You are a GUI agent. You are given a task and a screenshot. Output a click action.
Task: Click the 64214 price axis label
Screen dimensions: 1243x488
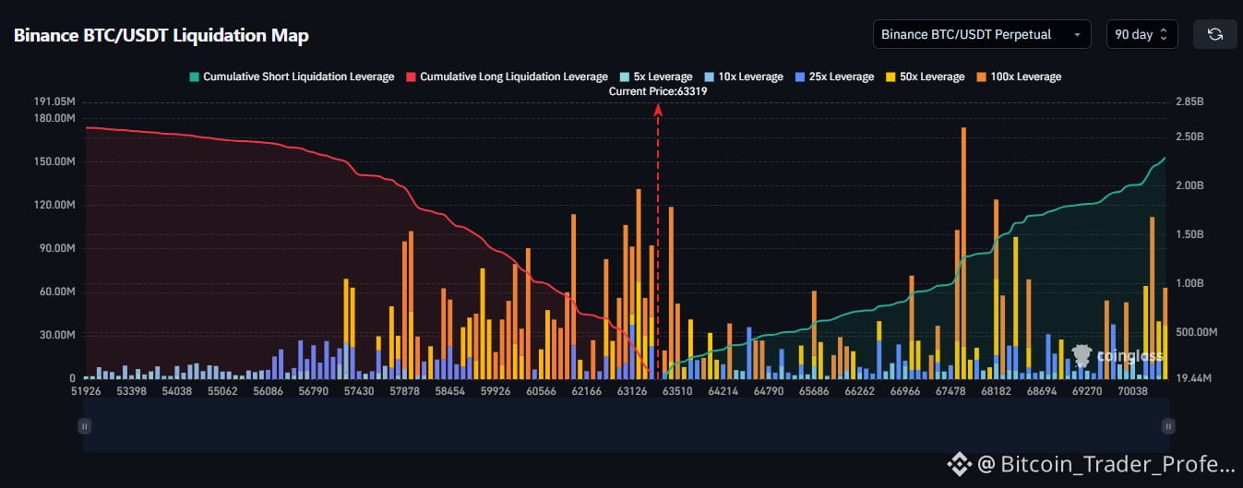point(723,391)
